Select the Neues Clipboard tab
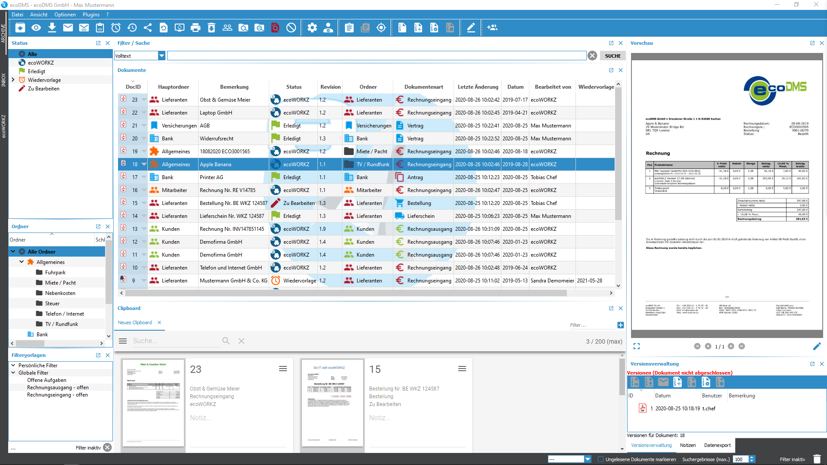 tap(135, 322)
